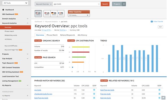Viewport: 168px width, 100px height.
Task: Click Dashboard breadcrumb link
Action: point(38,22)
